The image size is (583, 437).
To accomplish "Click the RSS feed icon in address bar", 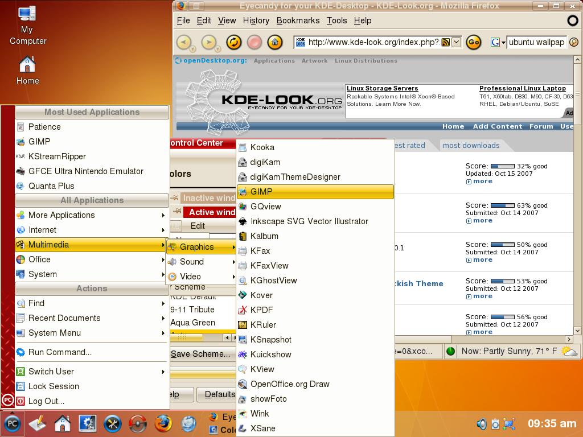I will (445, 42).
